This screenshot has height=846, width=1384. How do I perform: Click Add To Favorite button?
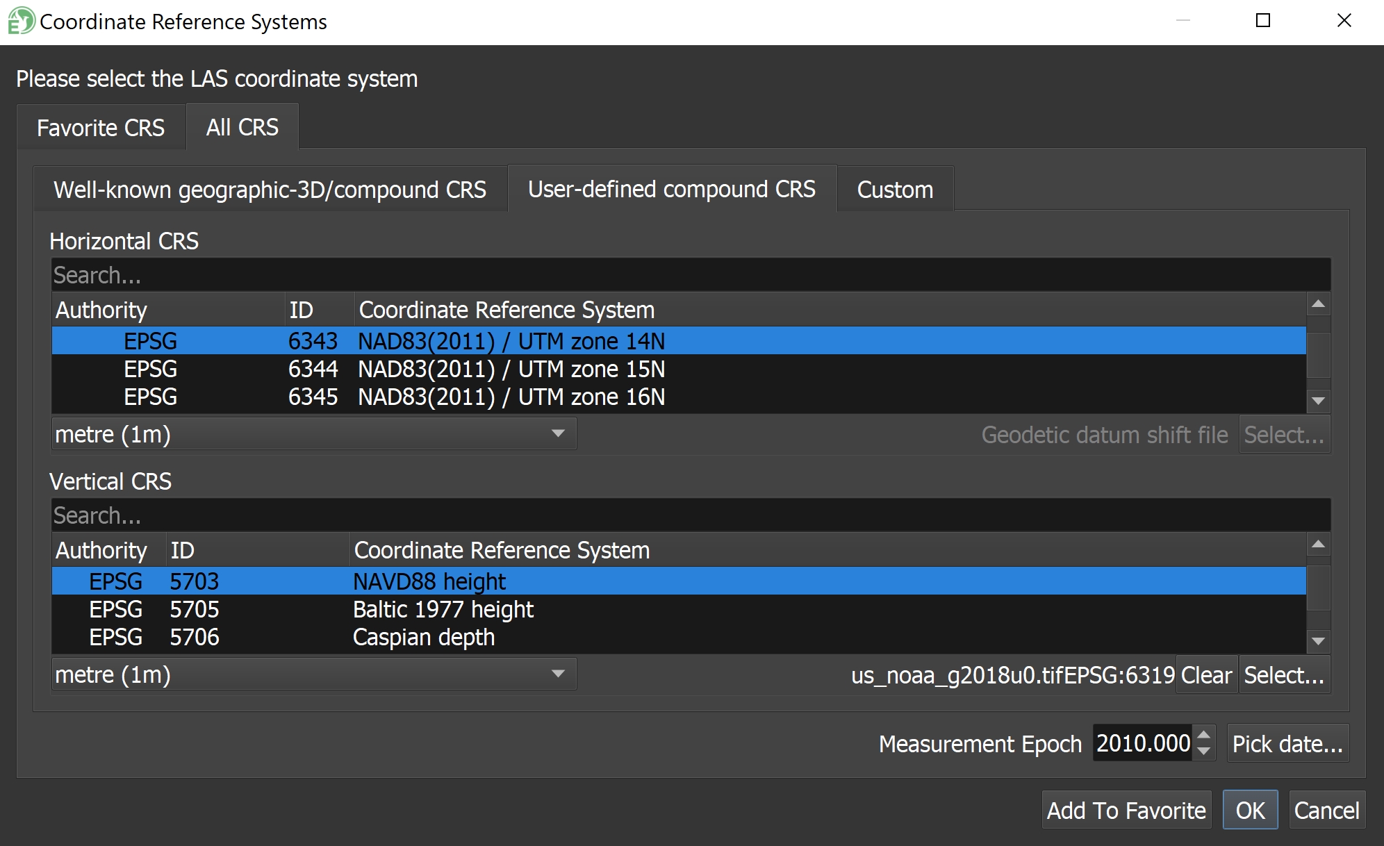[x=1126, y=811]
